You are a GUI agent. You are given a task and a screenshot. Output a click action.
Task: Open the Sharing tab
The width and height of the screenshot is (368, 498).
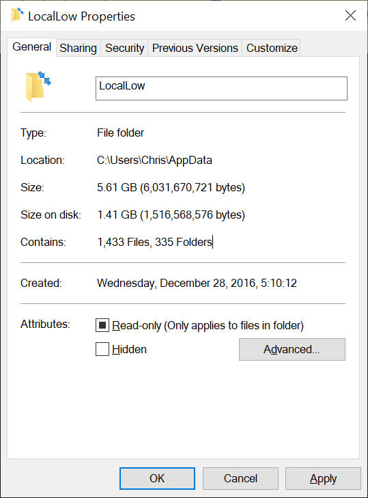[78, 48]
